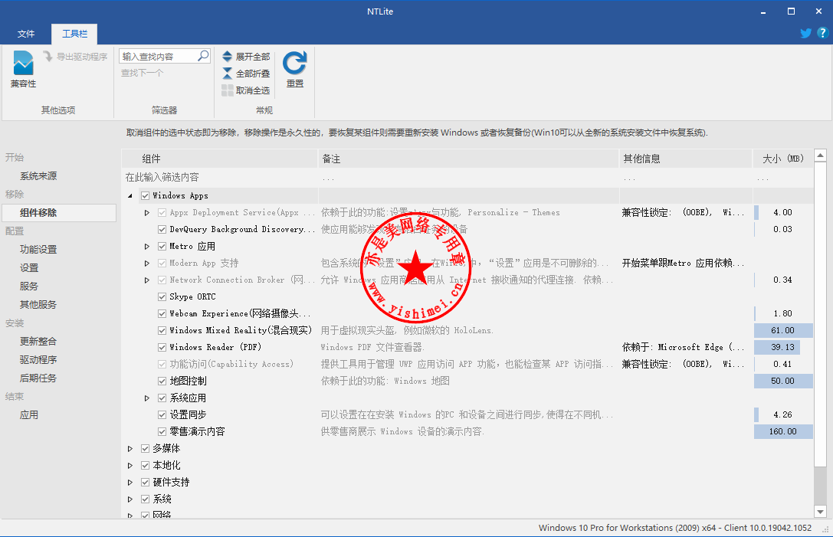
Task: Open 驱动程序 sidebar page
Action: tap(38, 359)
